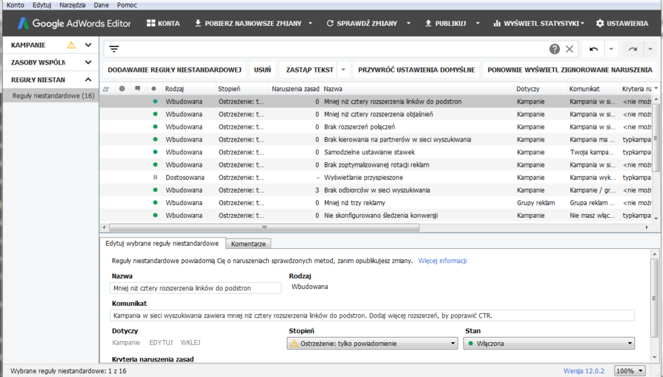Click the warning triangle next to Kampanie

[x=71, y=45]
